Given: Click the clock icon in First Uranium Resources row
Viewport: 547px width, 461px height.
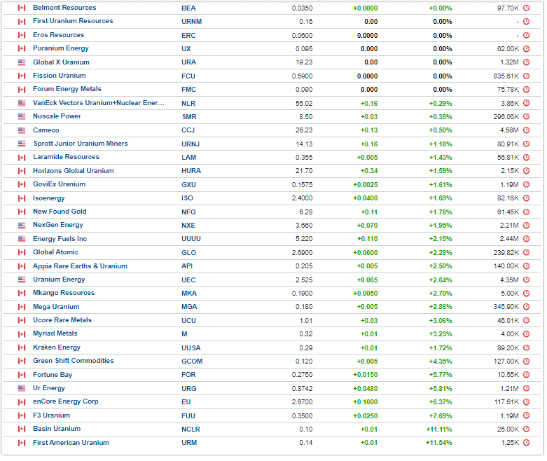Looking at the screenshot, I should [527, 22].
